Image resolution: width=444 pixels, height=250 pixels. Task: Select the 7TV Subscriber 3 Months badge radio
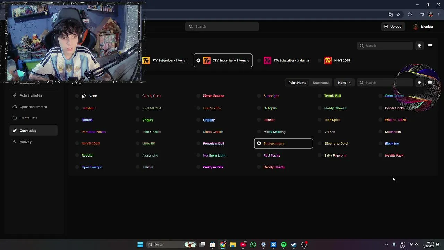tap(259, 60)
